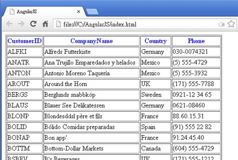
Task: Click phone number (5) 555-4729
Action: coord(196,63)
